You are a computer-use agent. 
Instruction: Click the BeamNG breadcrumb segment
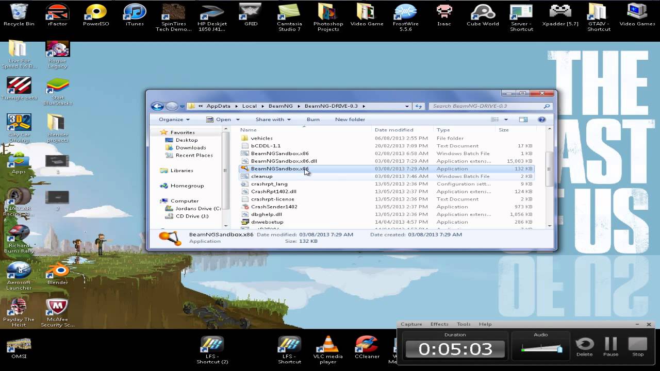(280, 106)
